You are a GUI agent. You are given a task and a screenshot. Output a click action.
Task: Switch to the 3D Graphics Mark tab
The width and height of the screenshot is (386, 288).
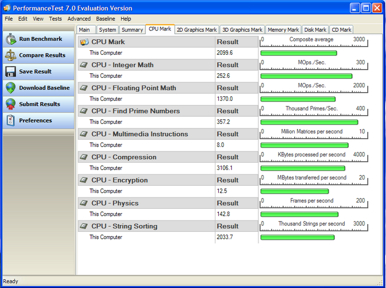coord(242,30)
